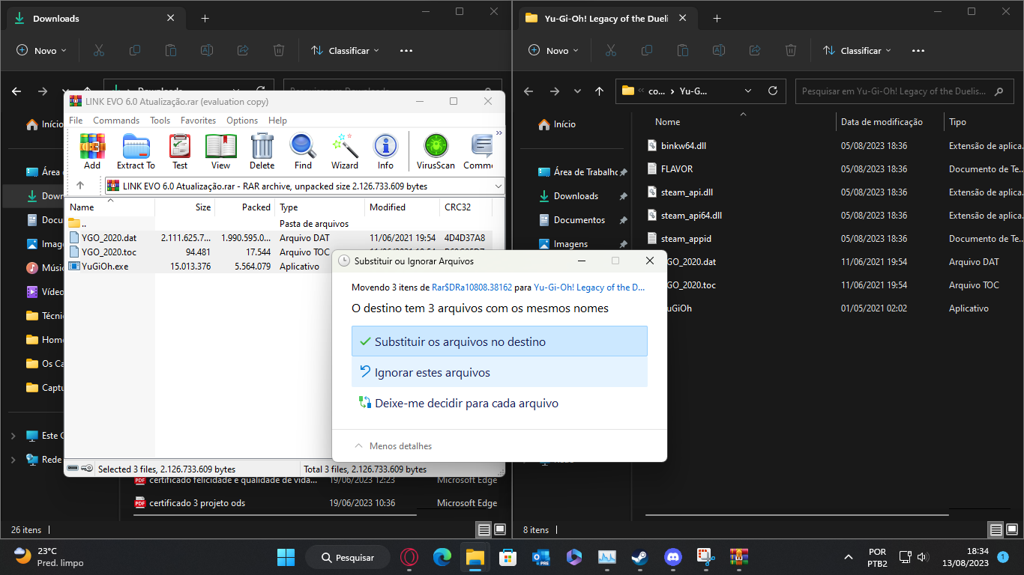The image size is (1024, 575).
Task: Open the Classificar menu in the Yu-Gi-Oh Explorer window
Action: 857,51
